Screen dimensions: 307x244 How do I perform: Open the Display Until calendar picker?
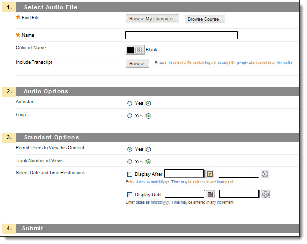[x=210, y=194]
